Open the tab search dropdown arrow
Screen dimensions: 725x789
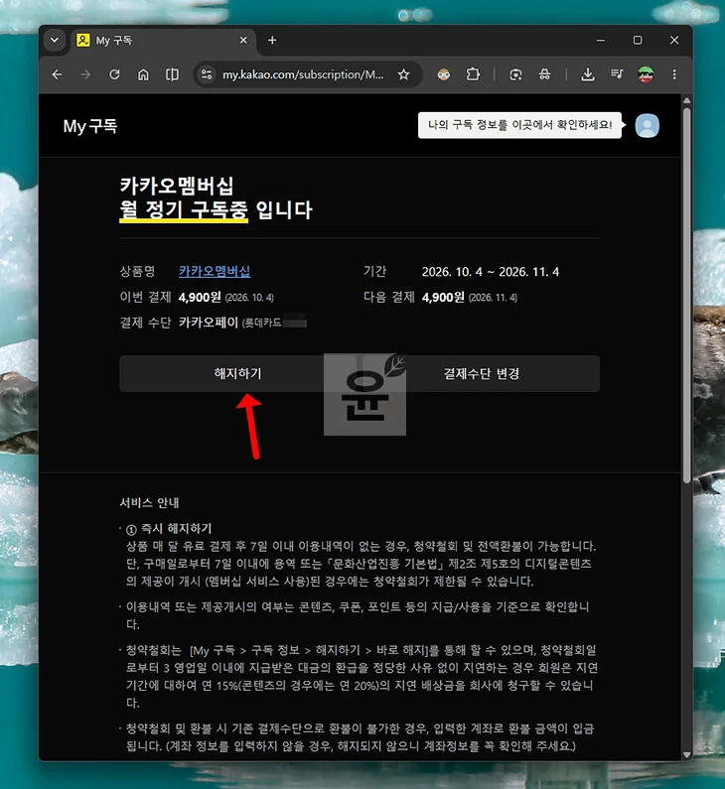tap(55, 41)
